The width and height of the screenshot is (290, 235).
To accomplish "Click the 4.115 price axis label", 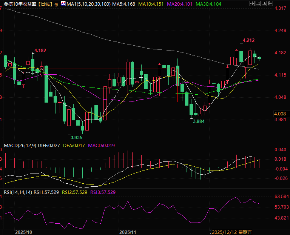I will 281,75.
